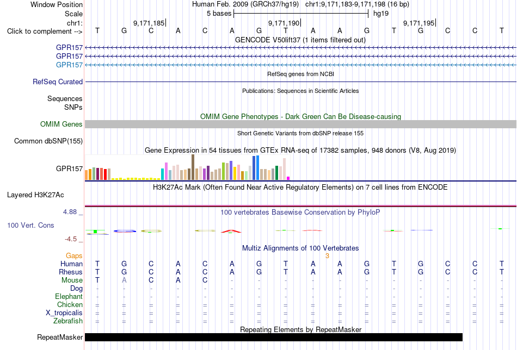The height and width of the screenshot is (350, 517).
Task: Click the 'OMIM Gene Phenotypes' green heading
Action: pos(300,116)
